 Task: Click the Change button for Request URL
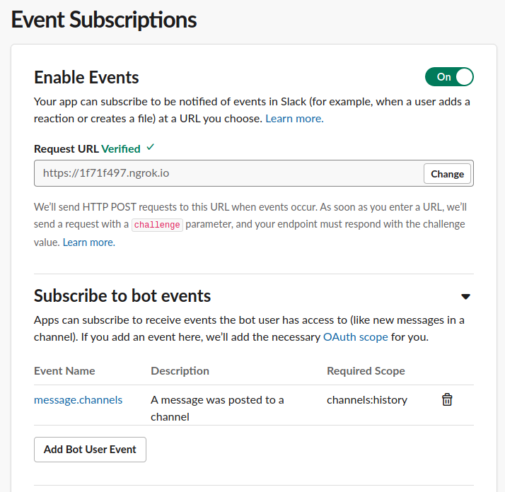pyautogui.click(x=447, y=174)
